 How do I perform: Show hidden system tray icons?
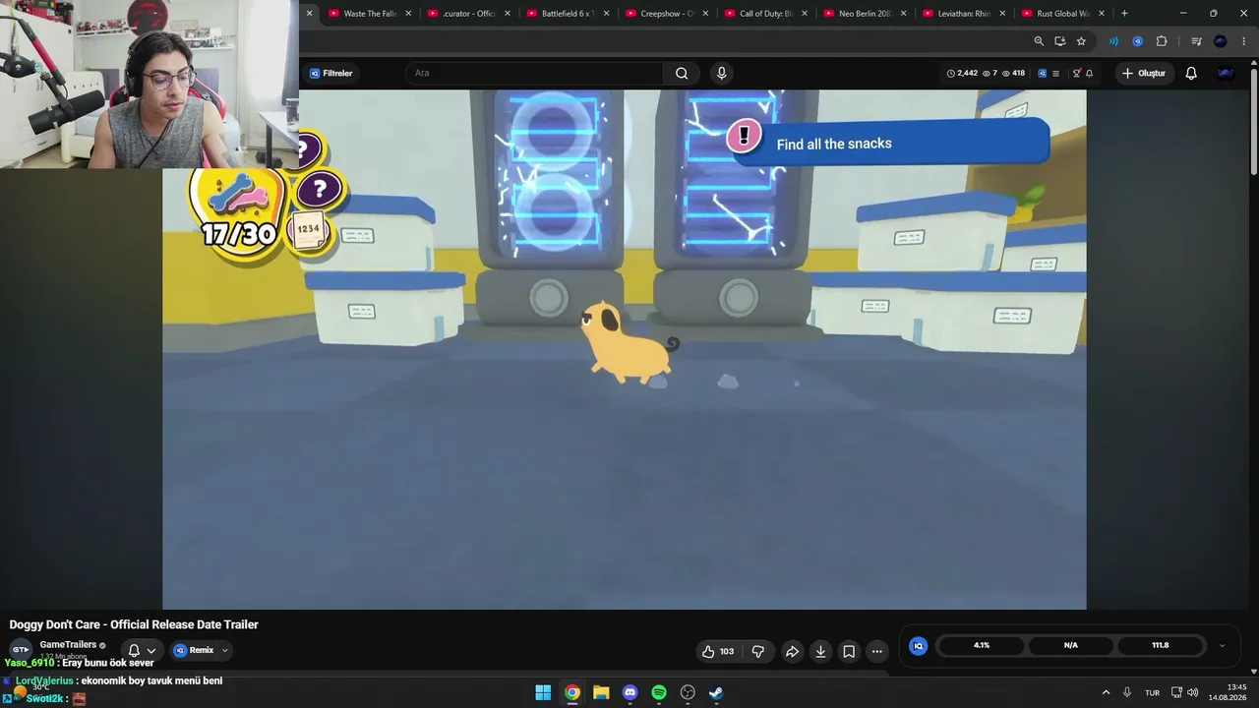[x=1106, y=692]
